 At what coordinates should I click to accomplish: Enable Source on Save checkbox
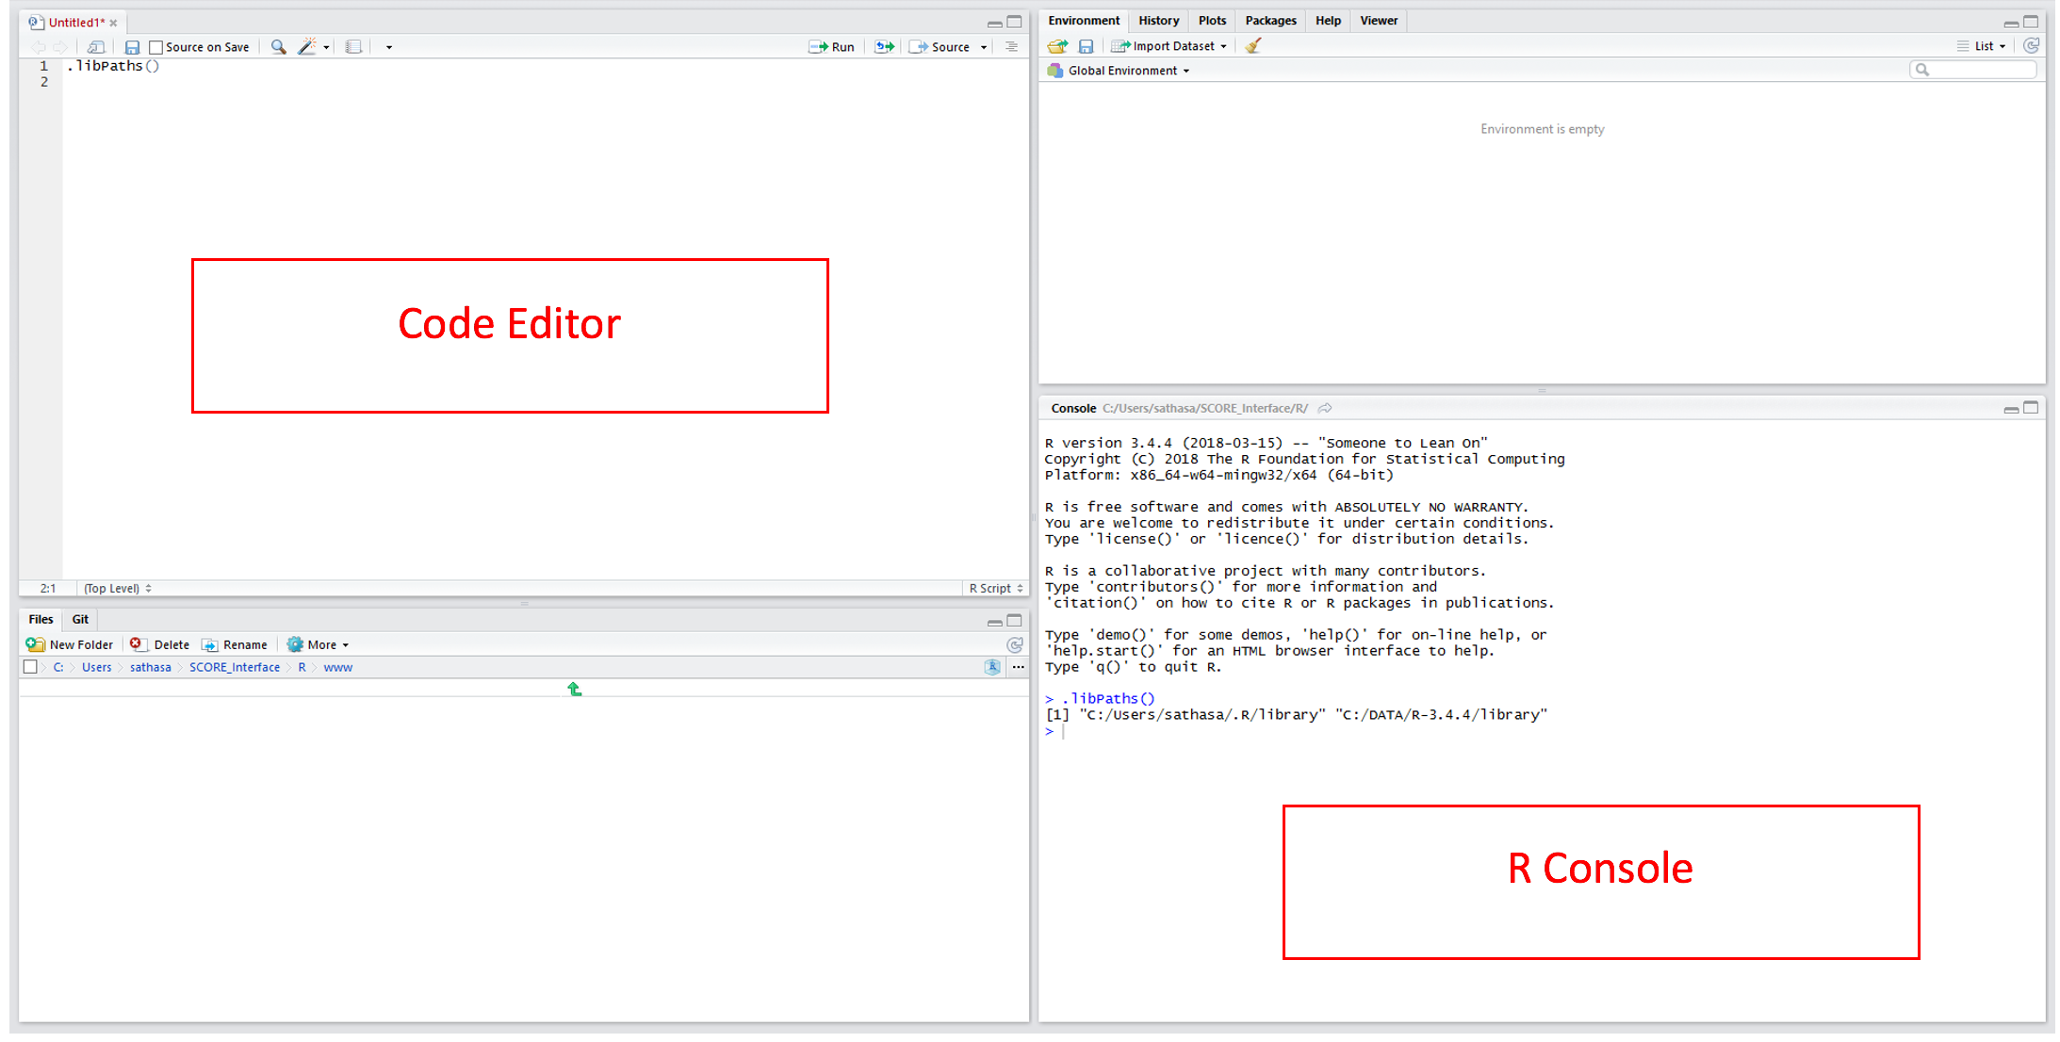156,47
